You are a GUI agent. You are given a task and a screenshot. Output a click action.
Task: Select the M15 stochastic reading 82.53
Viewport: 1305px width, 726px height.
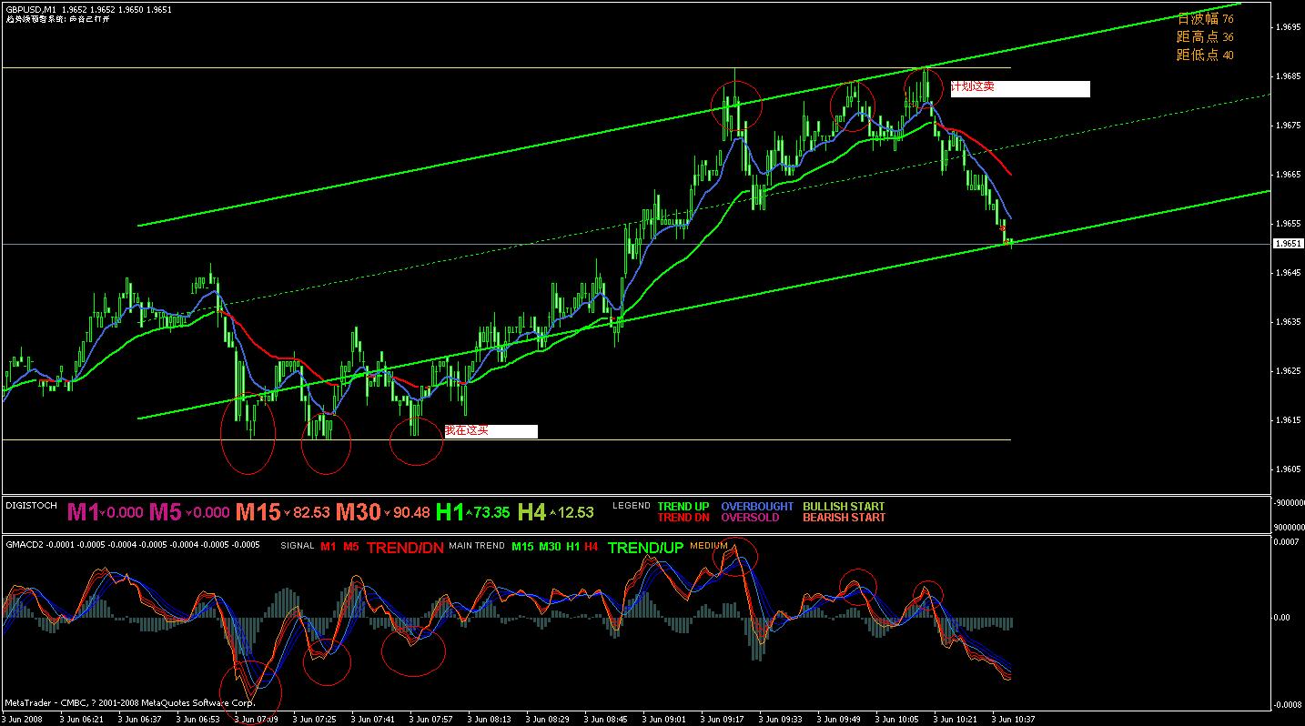(310, 513)
